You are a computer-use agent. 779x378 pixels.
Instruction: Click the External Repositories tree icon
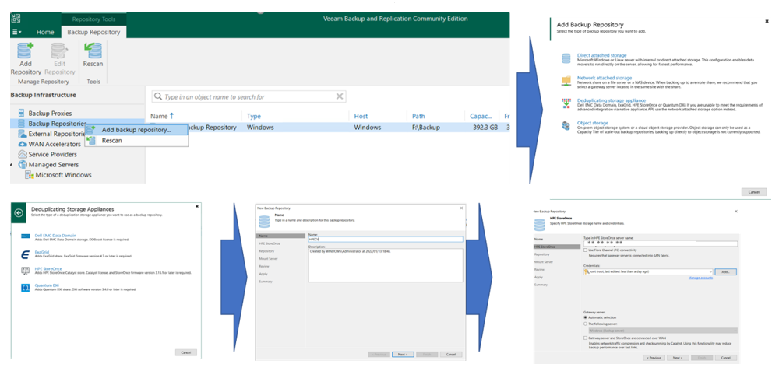pyautogui.click(x=22, y=134)
